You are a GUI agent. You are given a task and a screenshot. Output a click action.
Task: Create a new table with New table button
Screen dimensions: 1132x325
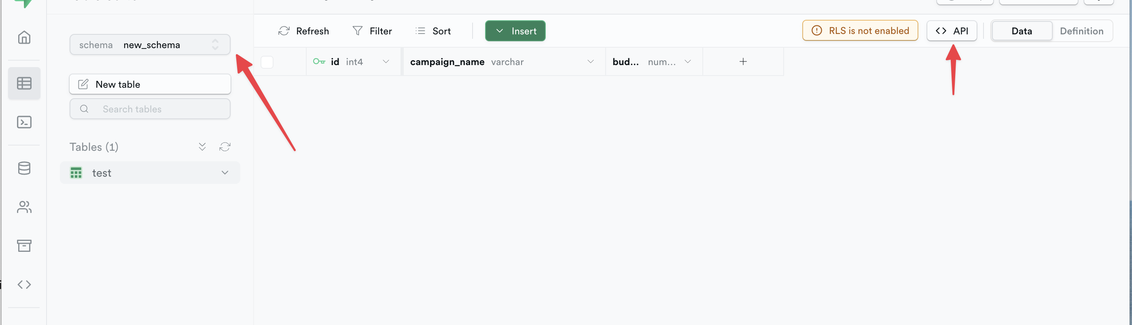pos(150,84)
